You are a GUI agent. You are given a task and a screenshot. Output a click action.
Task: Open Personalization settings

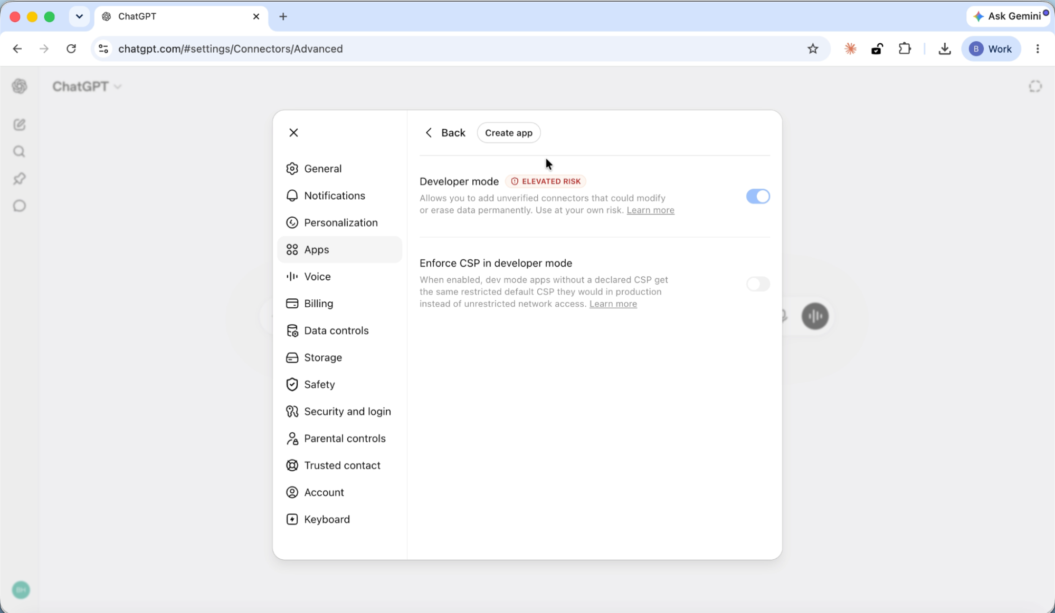point(339,222)
